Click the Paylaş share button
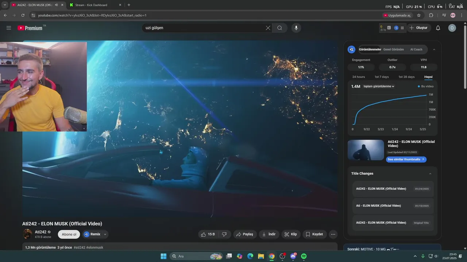467x262 pixels. coord(245,234)
